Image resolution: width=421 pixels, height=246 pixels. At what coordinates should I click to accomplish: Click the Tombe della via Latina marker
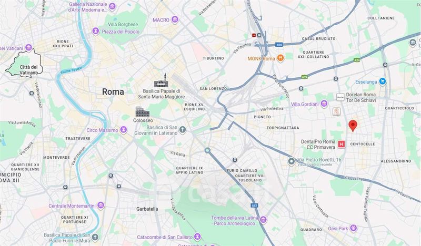[264, 220]
